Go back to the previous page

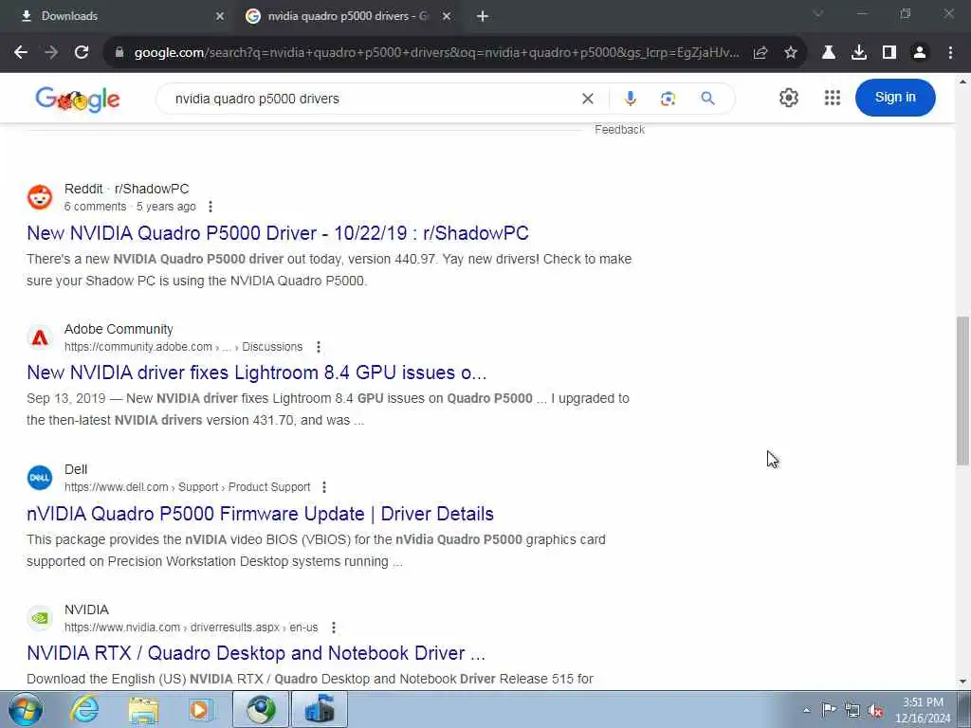click(21, 53)
